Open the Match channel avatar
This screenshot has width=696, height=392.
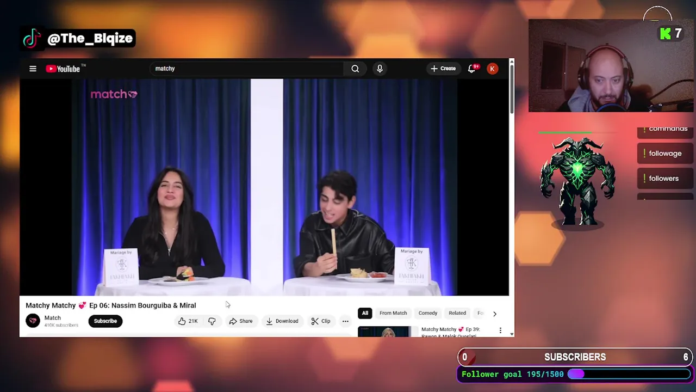(33, 321)
